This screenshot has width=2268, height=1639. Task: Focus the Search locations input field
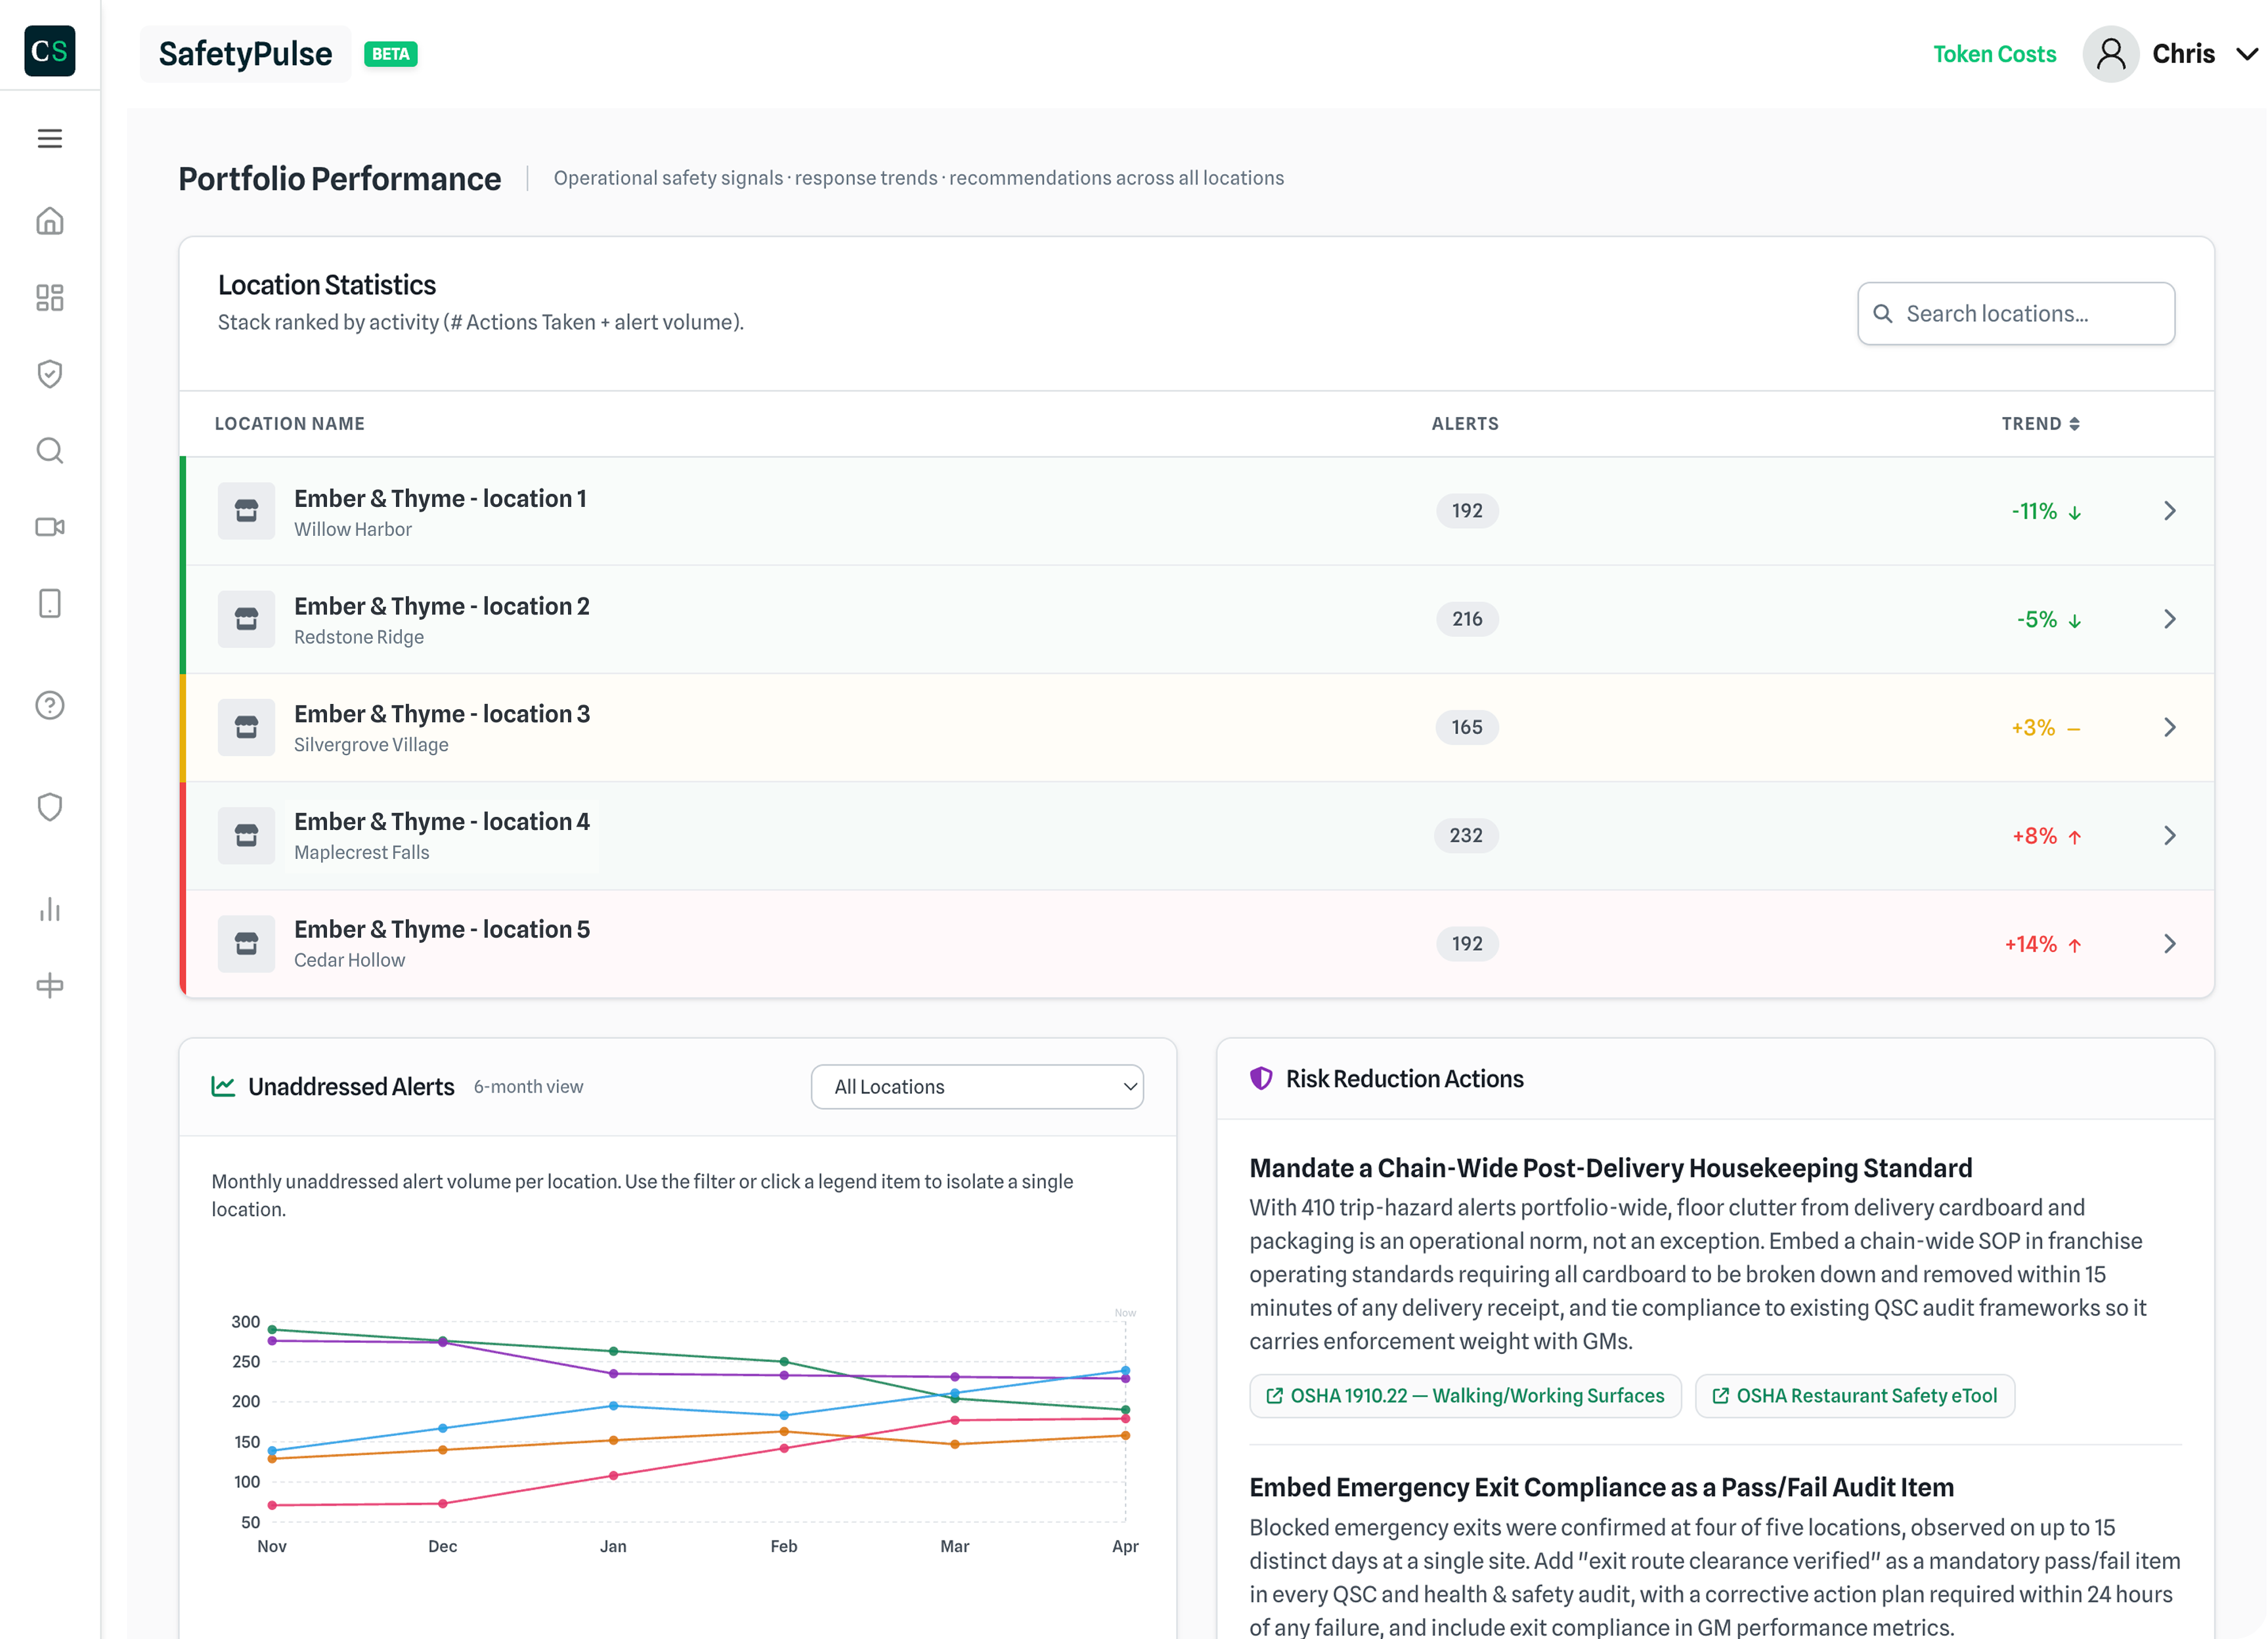click(2016, 314)
